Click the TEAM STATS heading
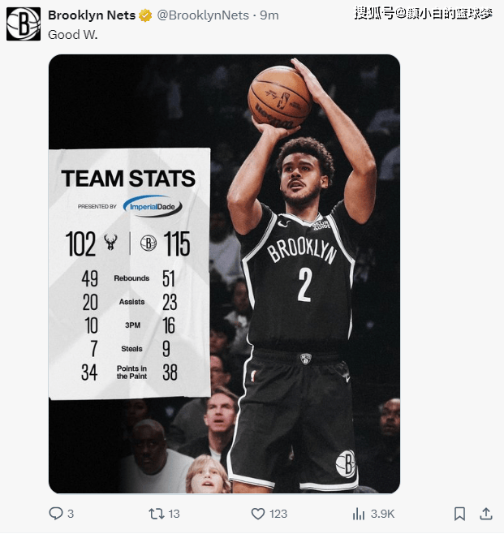504x534 pixels. click(x=128, y=179)
